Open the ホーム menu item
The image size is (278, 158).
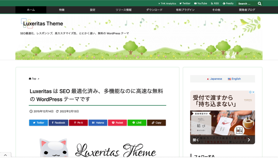(31, 10)
